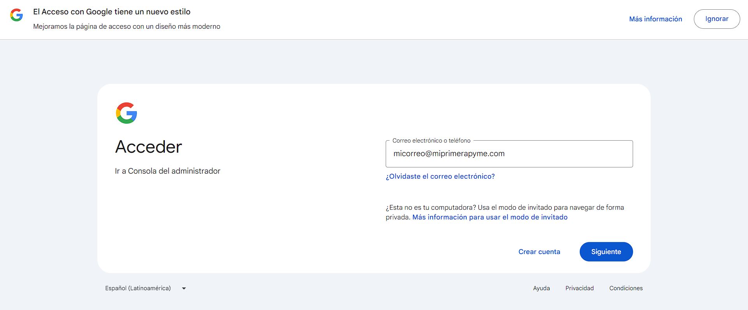The width and height of the screenshot is (748, 310).
Task: Click the Crear cuenta button
Action: [539, 252]
